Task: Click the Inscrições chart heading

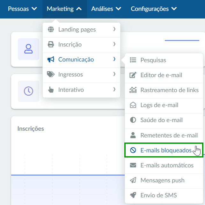Action: point(31,129)
